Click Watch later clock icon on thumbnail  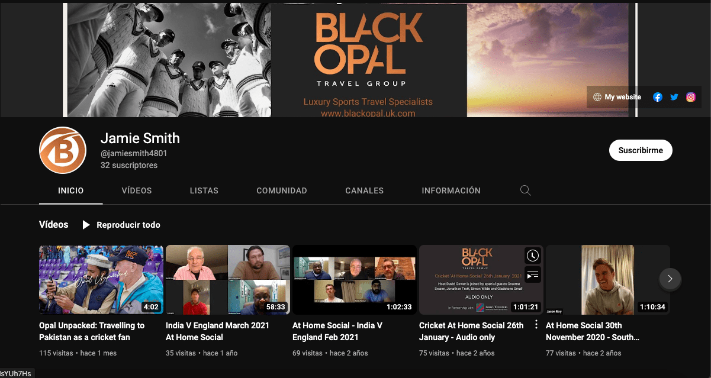click(533, 256)
